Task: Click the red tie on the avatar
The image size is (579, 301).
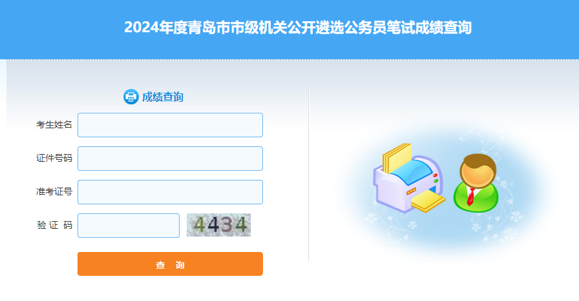Action: [x=471, y=197]
